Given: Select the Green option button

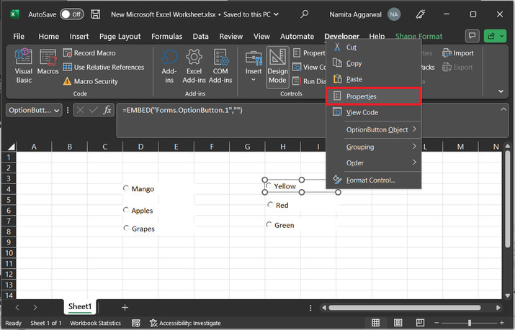Looking at the screenshot, I should (270, 225).
